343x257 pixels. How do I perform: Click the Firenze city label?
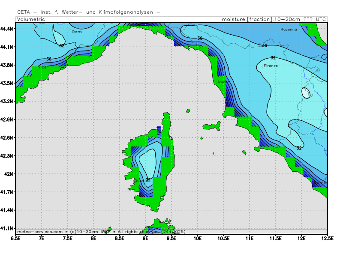click(271, 66)
